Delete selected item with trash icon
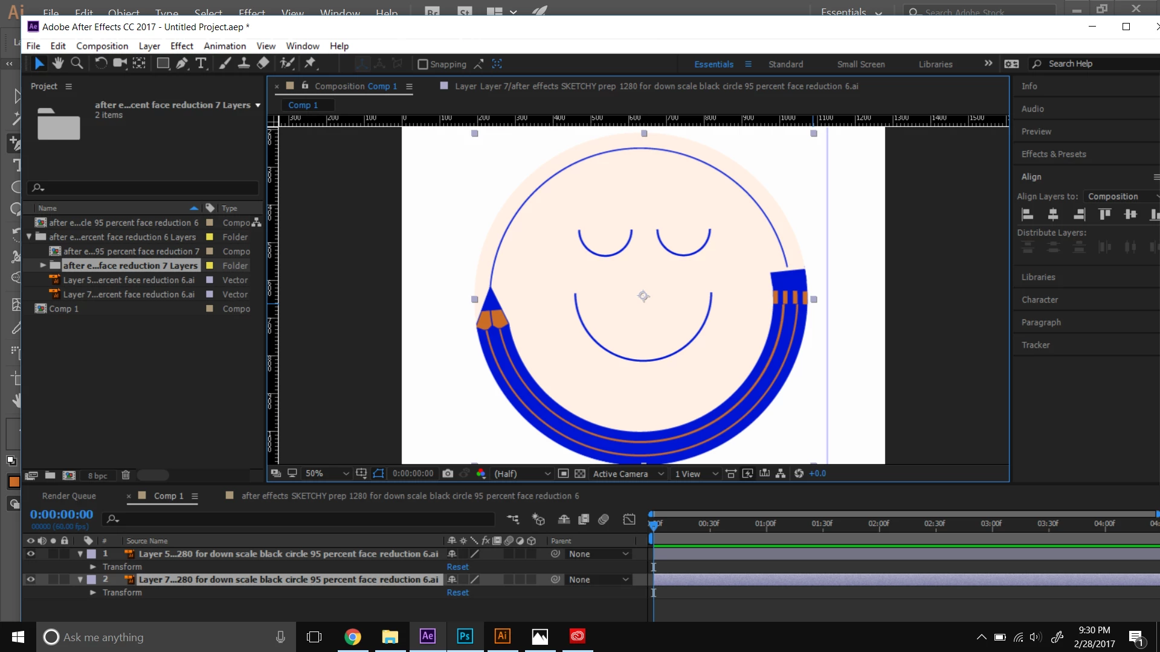The width and height of the screenshot is (1160, 652). 126,476
